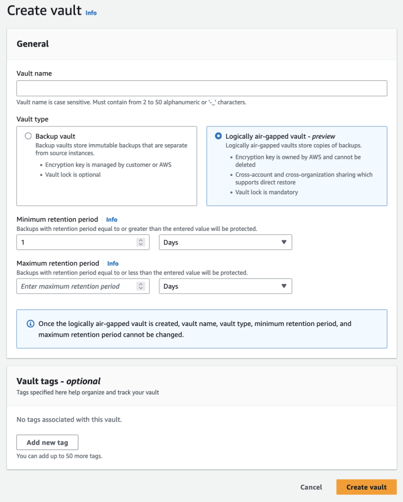Open the Info link beside the Create vault title
The image size is (403, 502).
coord(91,13)
